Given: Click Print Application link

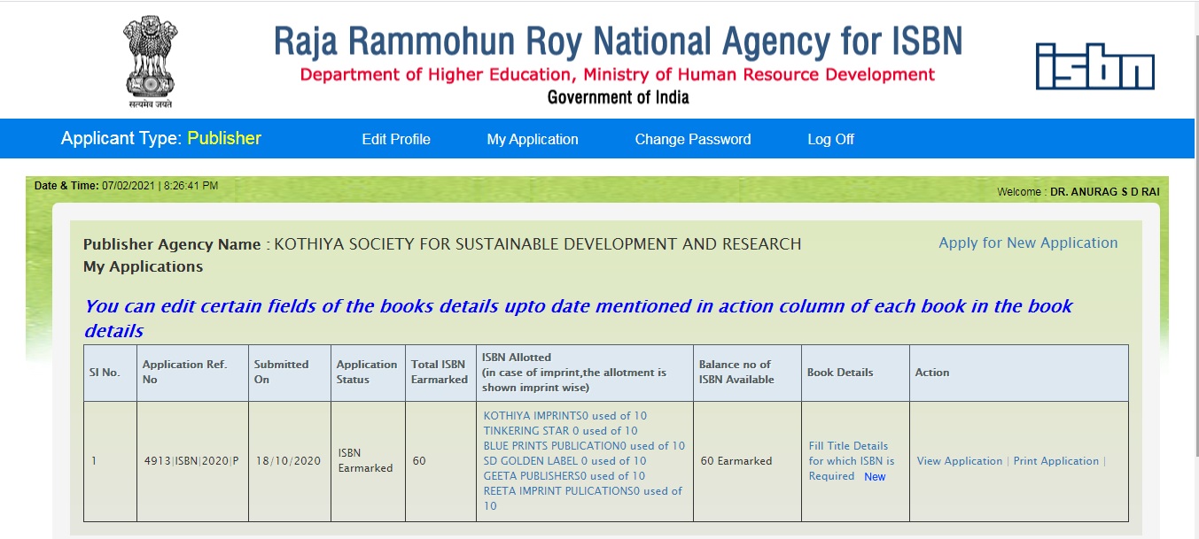Looking at the screenshot, I should [x=1055, y=461].
